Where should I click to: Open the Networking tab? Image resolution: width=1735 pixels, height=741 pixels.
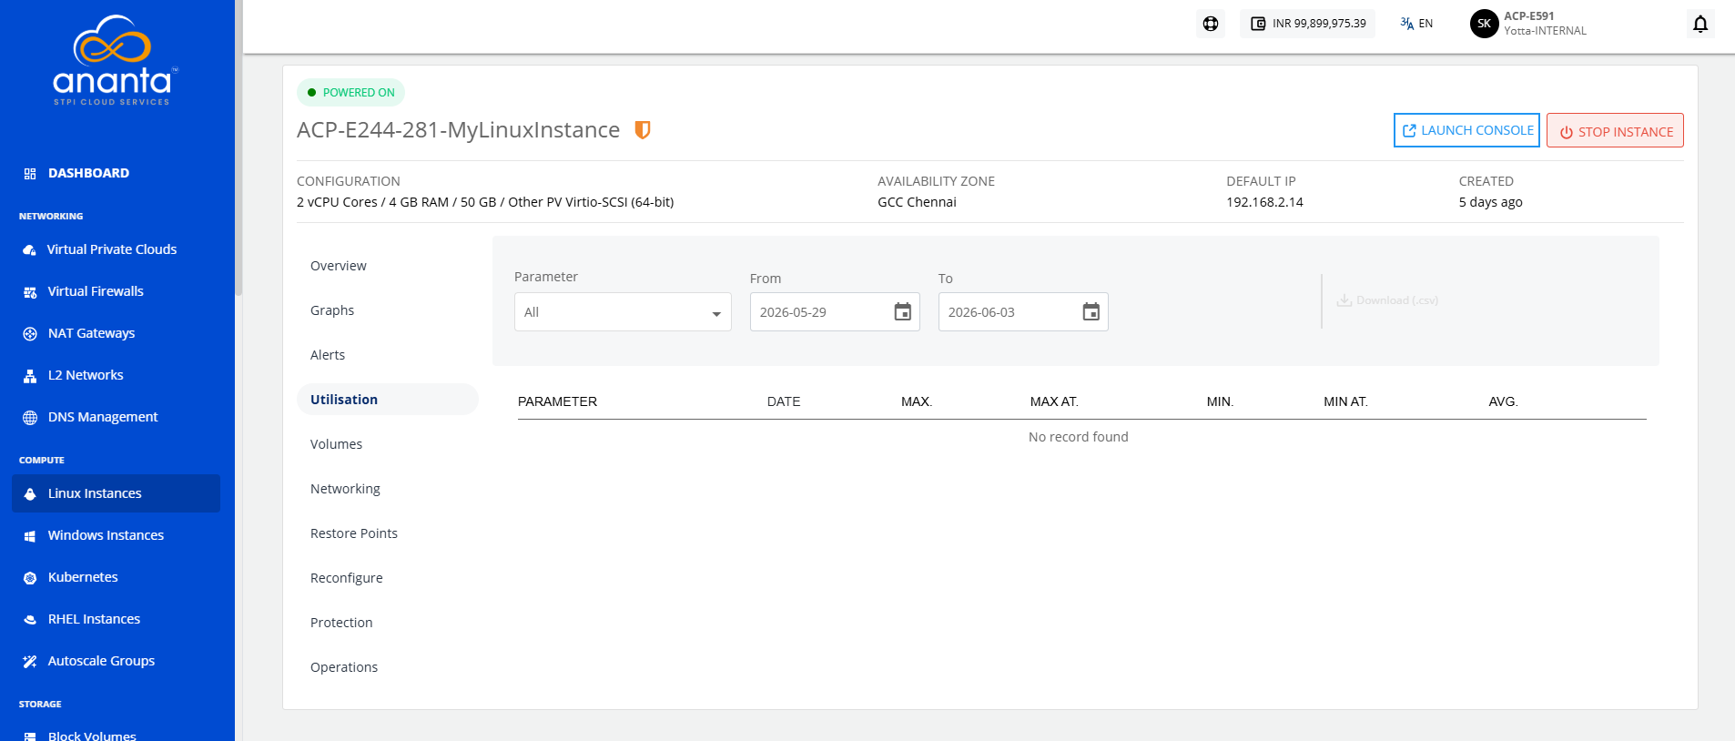(345, 489)
